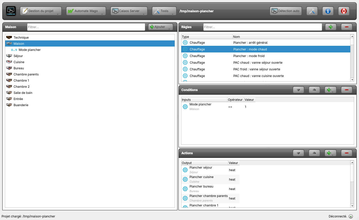Screen dimensions: 359x220
Task: Select Mode plancher item under Maison
Action: (90, 50)
